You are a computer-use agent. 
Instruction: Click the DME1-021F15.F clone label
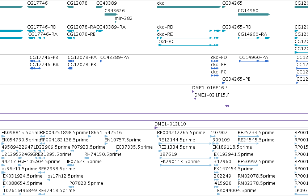[x=212, y=95]
